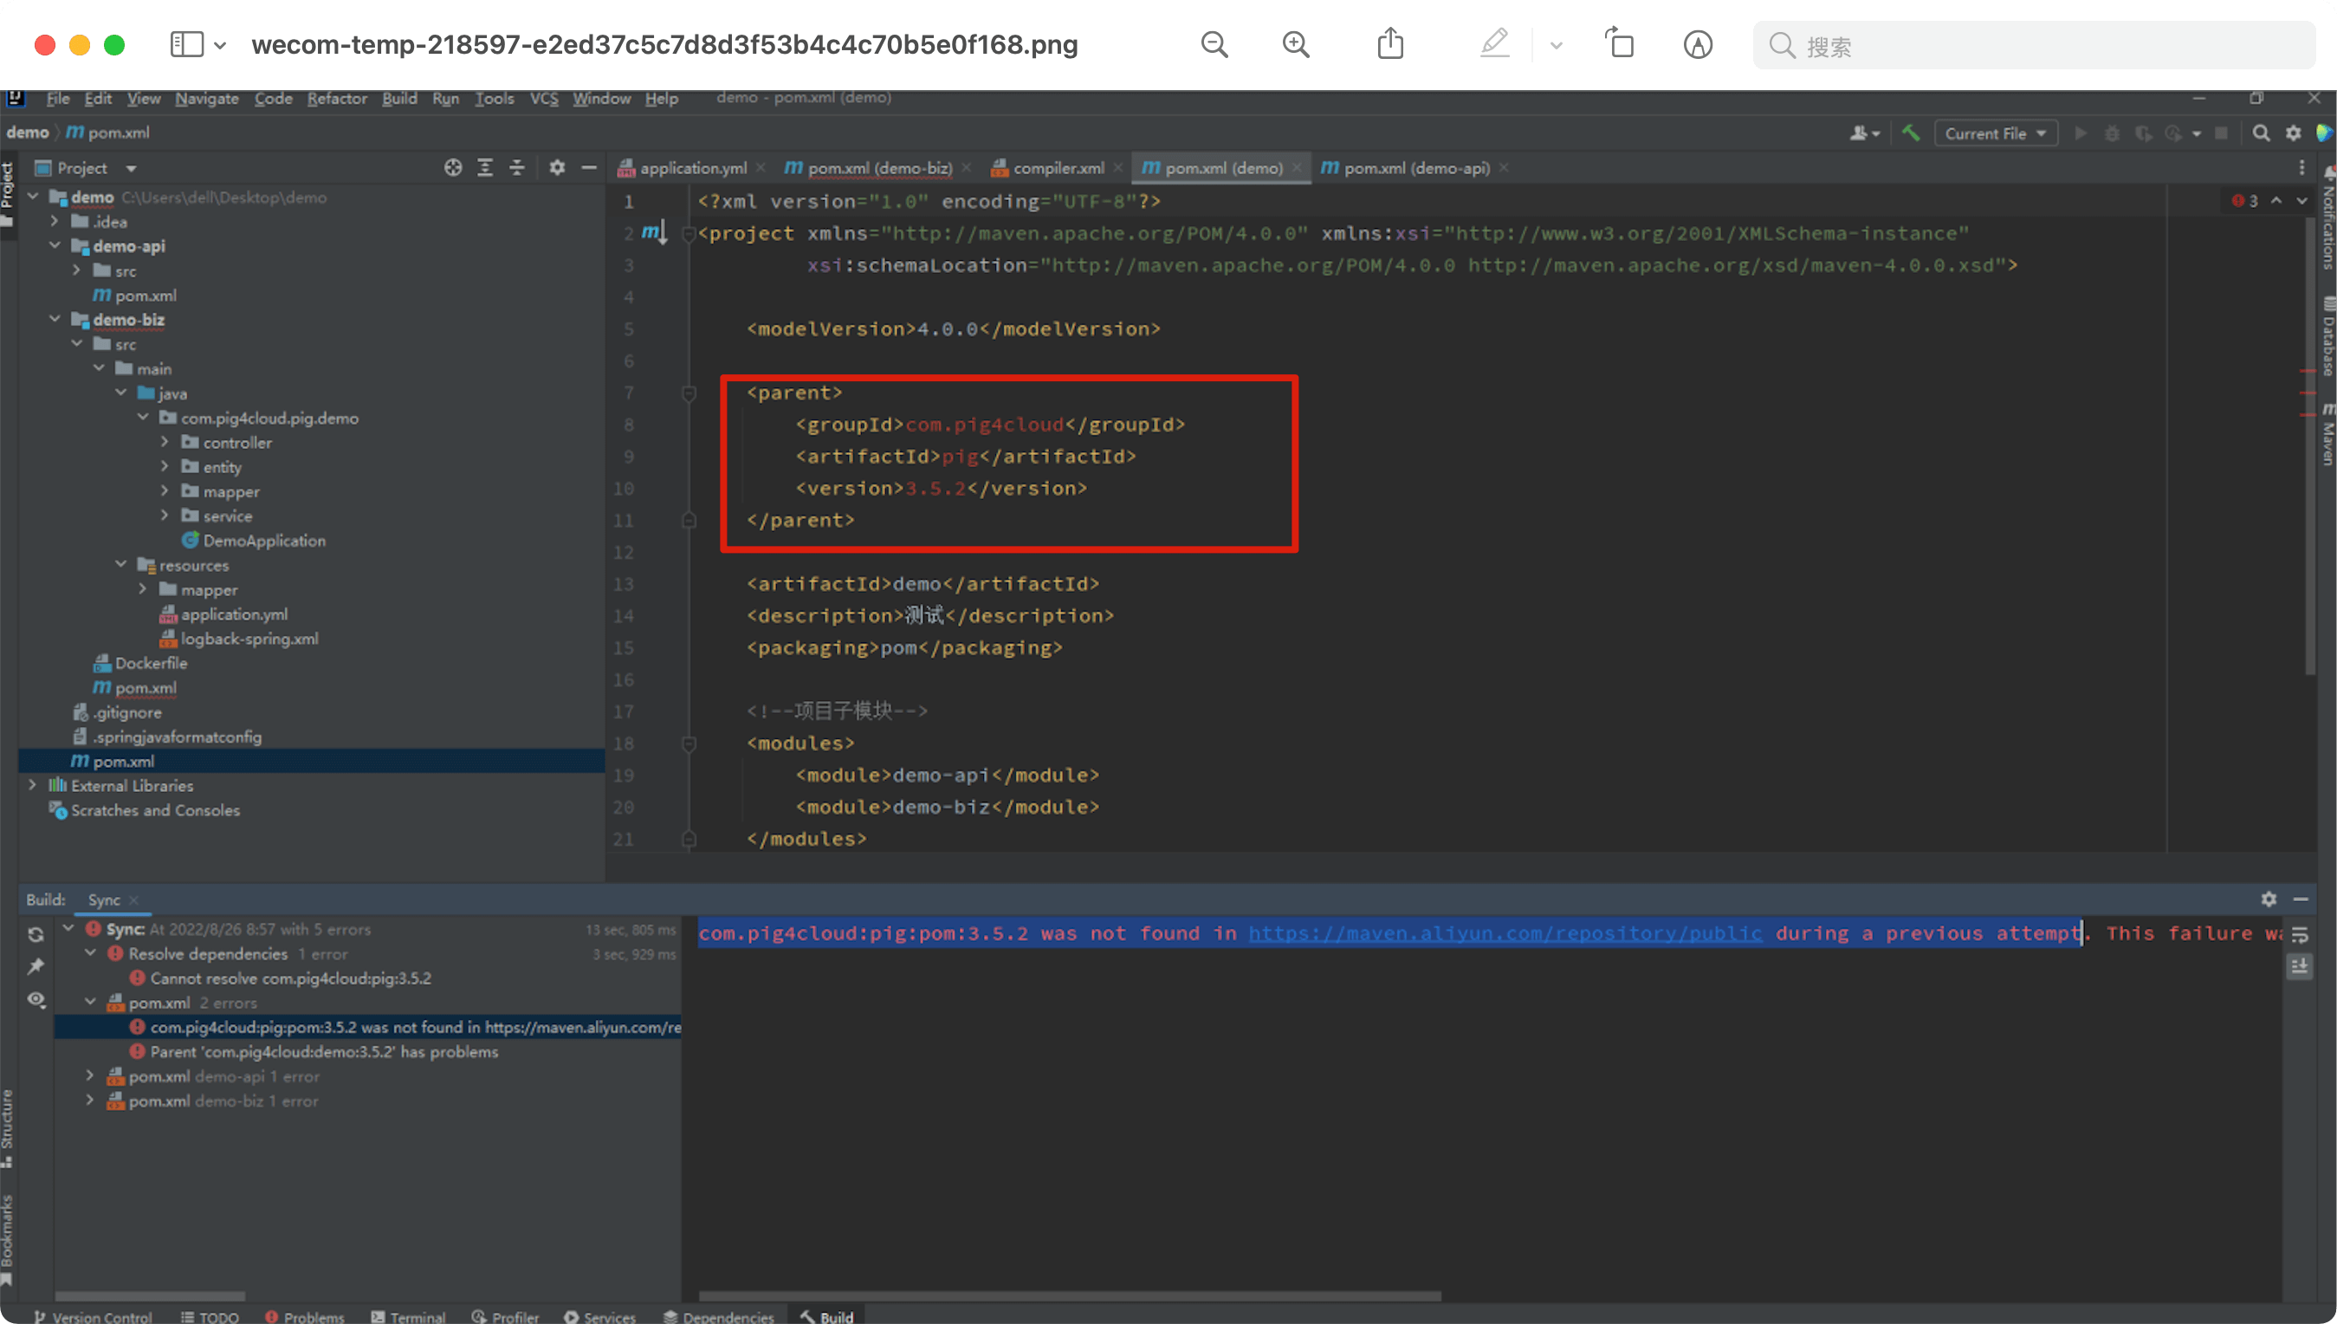This screenshot has width=2337, height=1324.
Task: Click the pin tab icon in Build panel
Action: coord(36,967)
